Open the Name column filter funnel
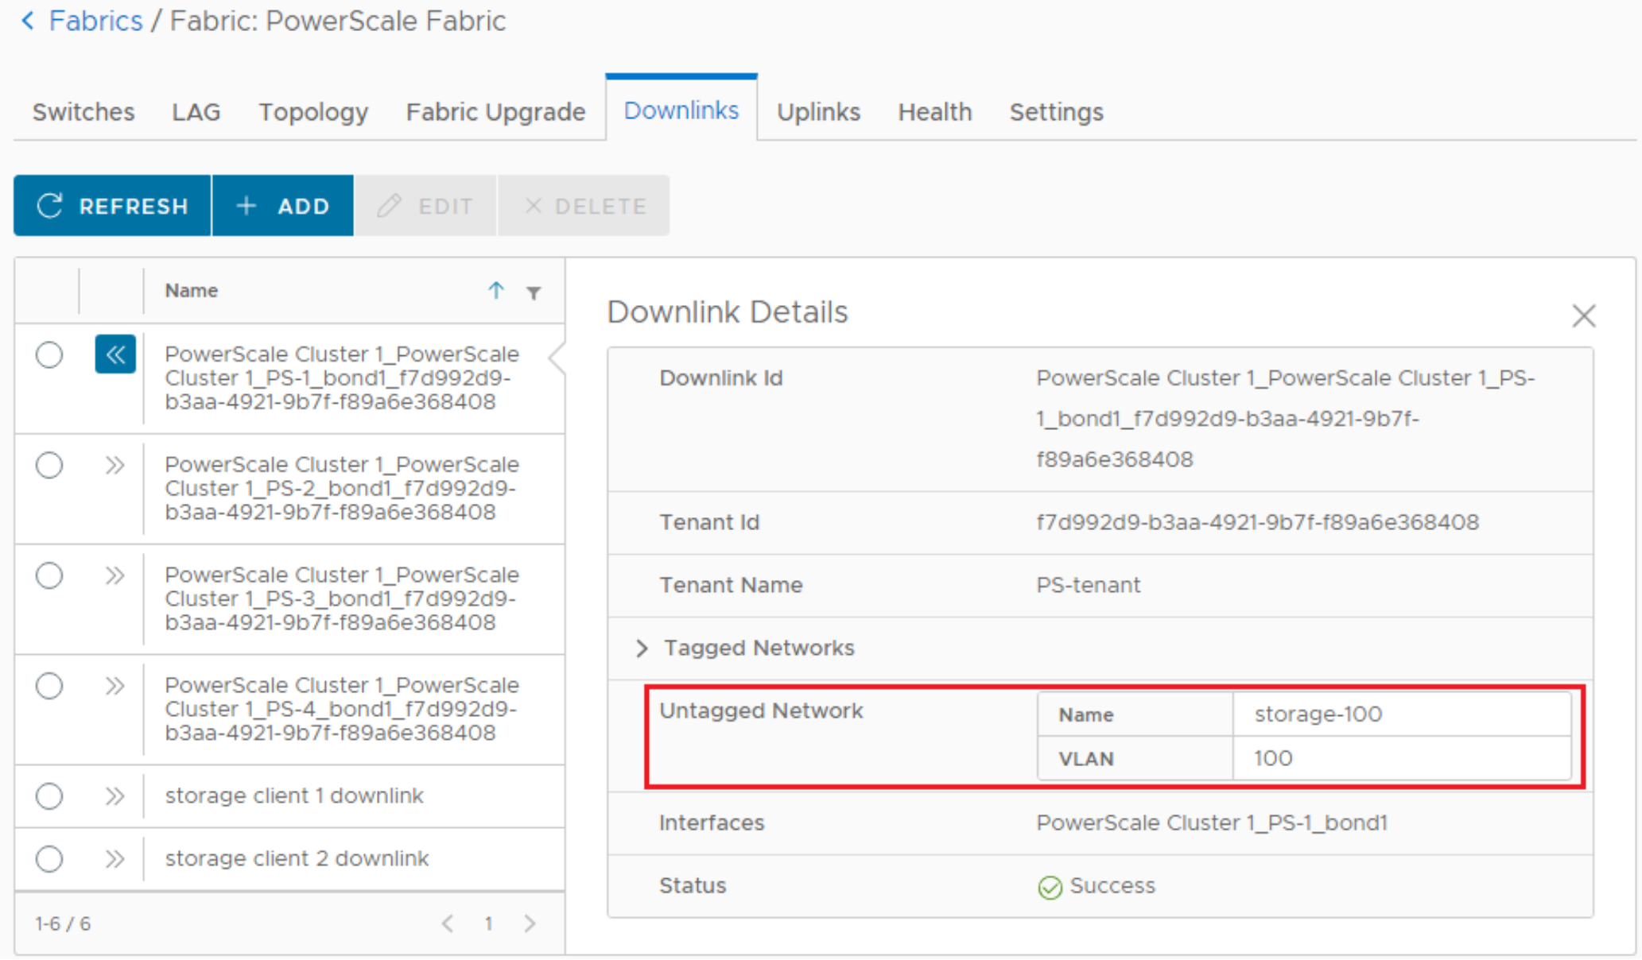Screen dimensions: 1642x960 (x=534, y=293)
